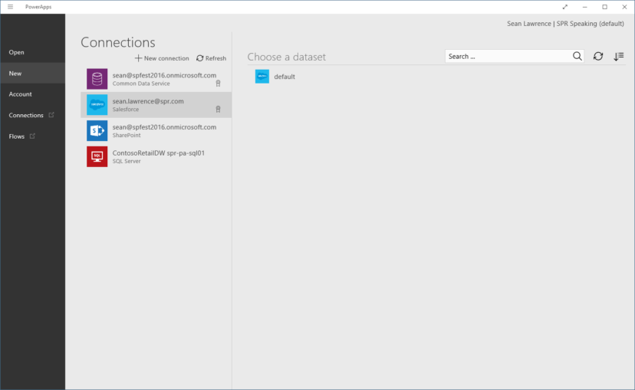Delete the Salesforce connection via trash icon
This screenshot has height=390, width=635.
(x=218, y=110)
